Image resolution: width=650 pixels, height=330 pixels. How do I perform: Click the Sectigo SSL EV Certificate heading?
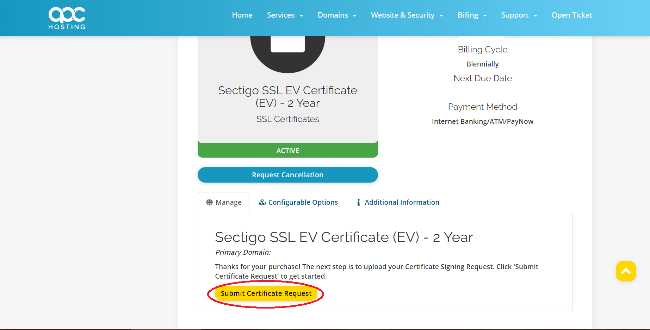(344, 237)
